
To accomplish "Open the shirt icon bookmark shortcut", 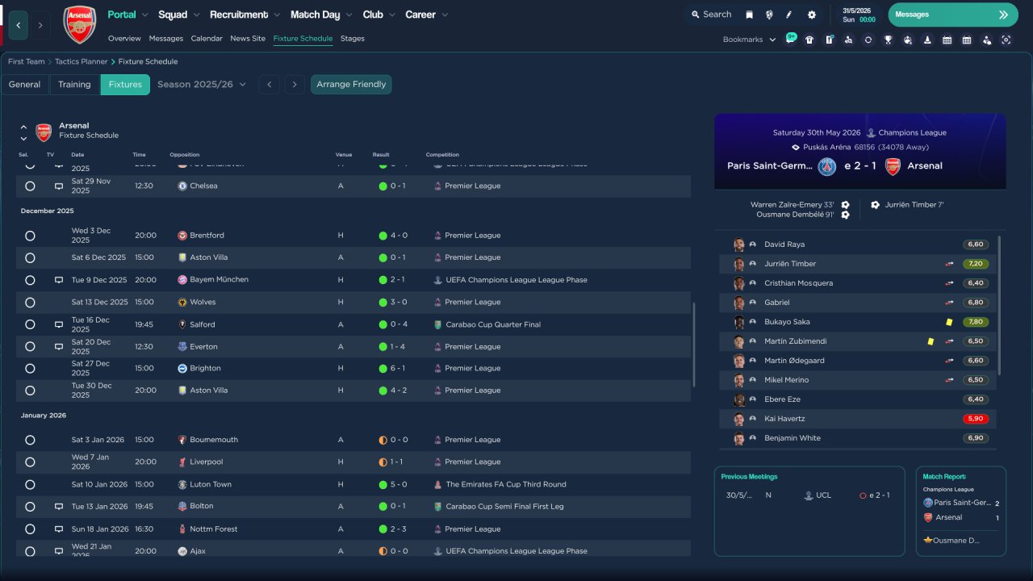I will click(809, 40).
